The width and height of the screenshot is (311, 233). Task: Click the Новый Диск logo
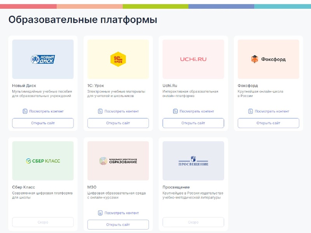point(43,59)
